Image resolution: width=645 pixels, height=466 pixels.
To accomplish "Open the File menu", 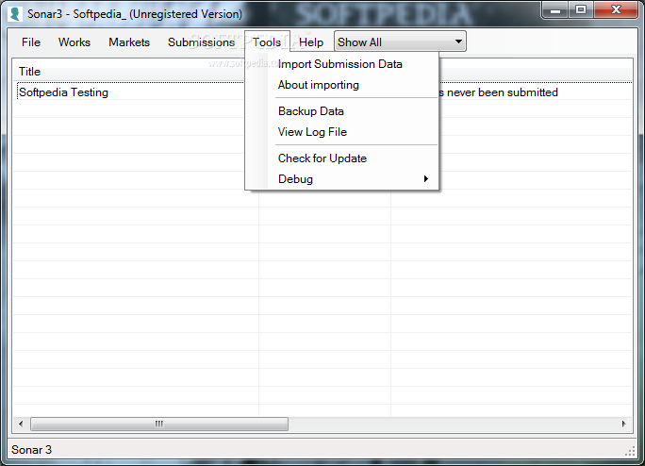I will (31, 42).
